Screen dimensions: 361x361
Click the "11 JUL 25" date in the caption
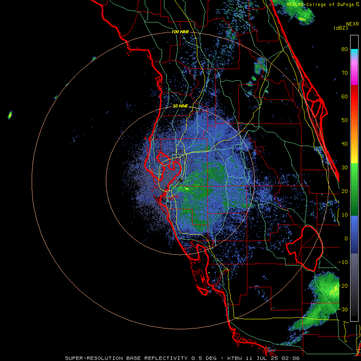(x=263, y=358)
